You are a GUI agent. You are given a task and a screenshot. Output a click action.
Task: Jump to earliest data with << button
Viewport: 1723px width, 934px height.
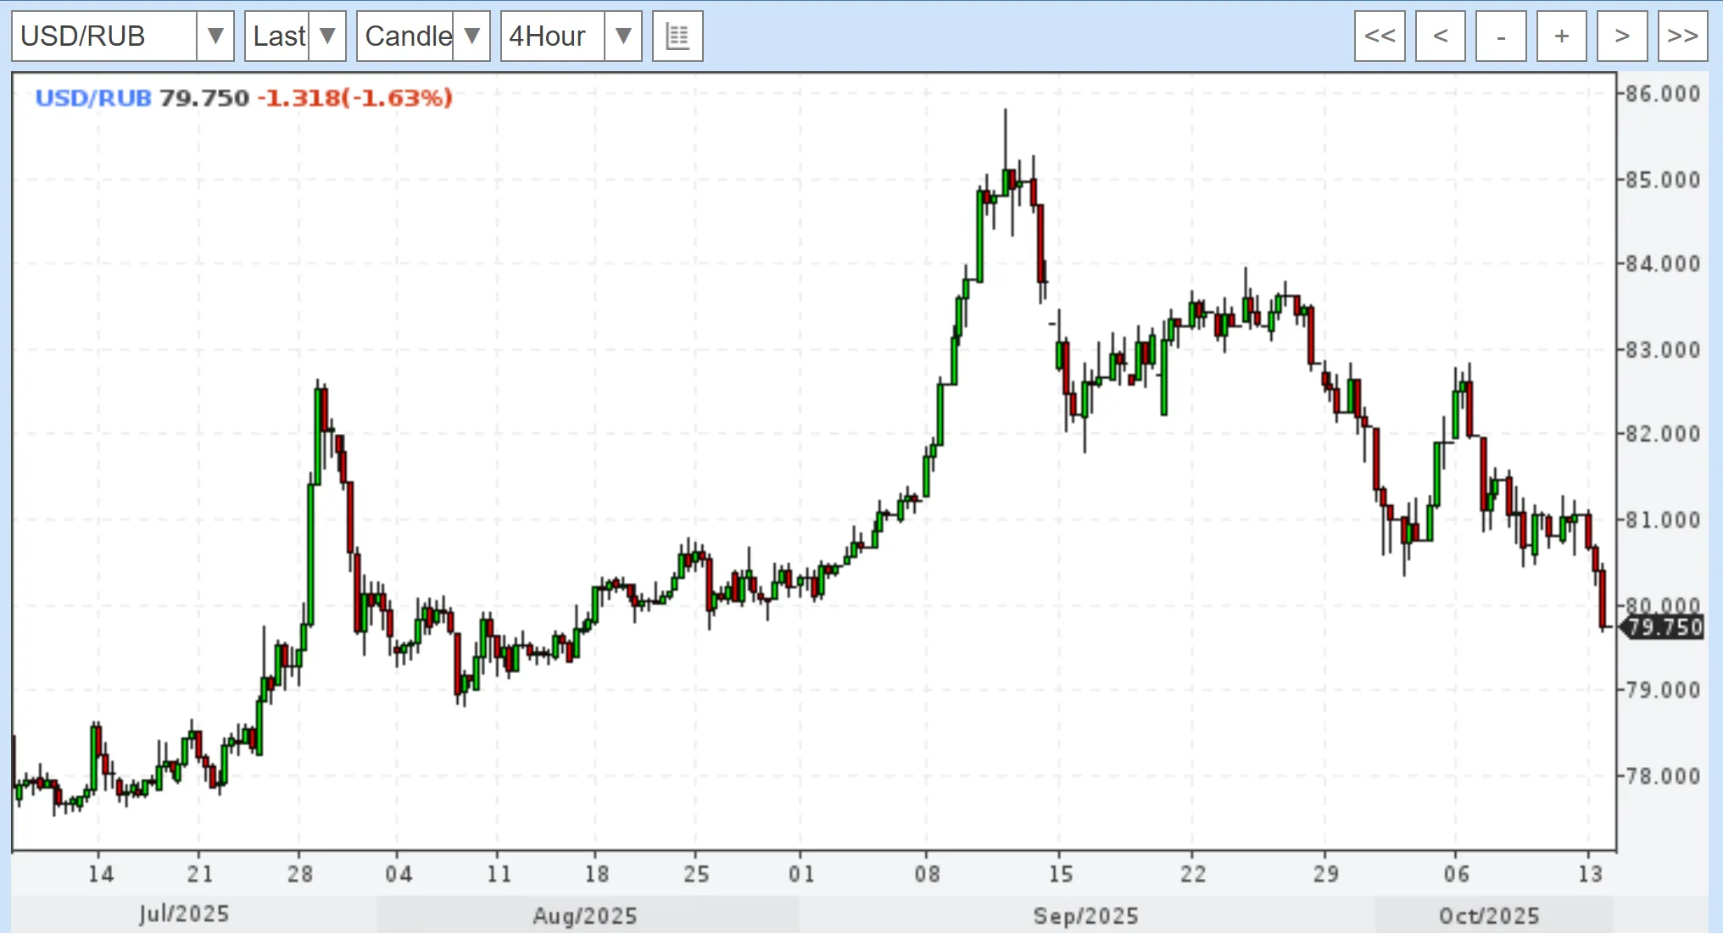1380,36
